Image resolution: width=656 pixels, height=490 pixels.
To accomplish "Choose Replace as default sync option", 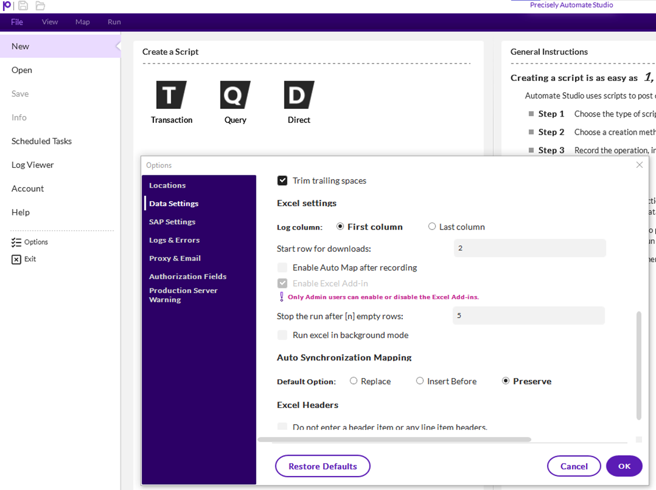I will tap(353, 381).
